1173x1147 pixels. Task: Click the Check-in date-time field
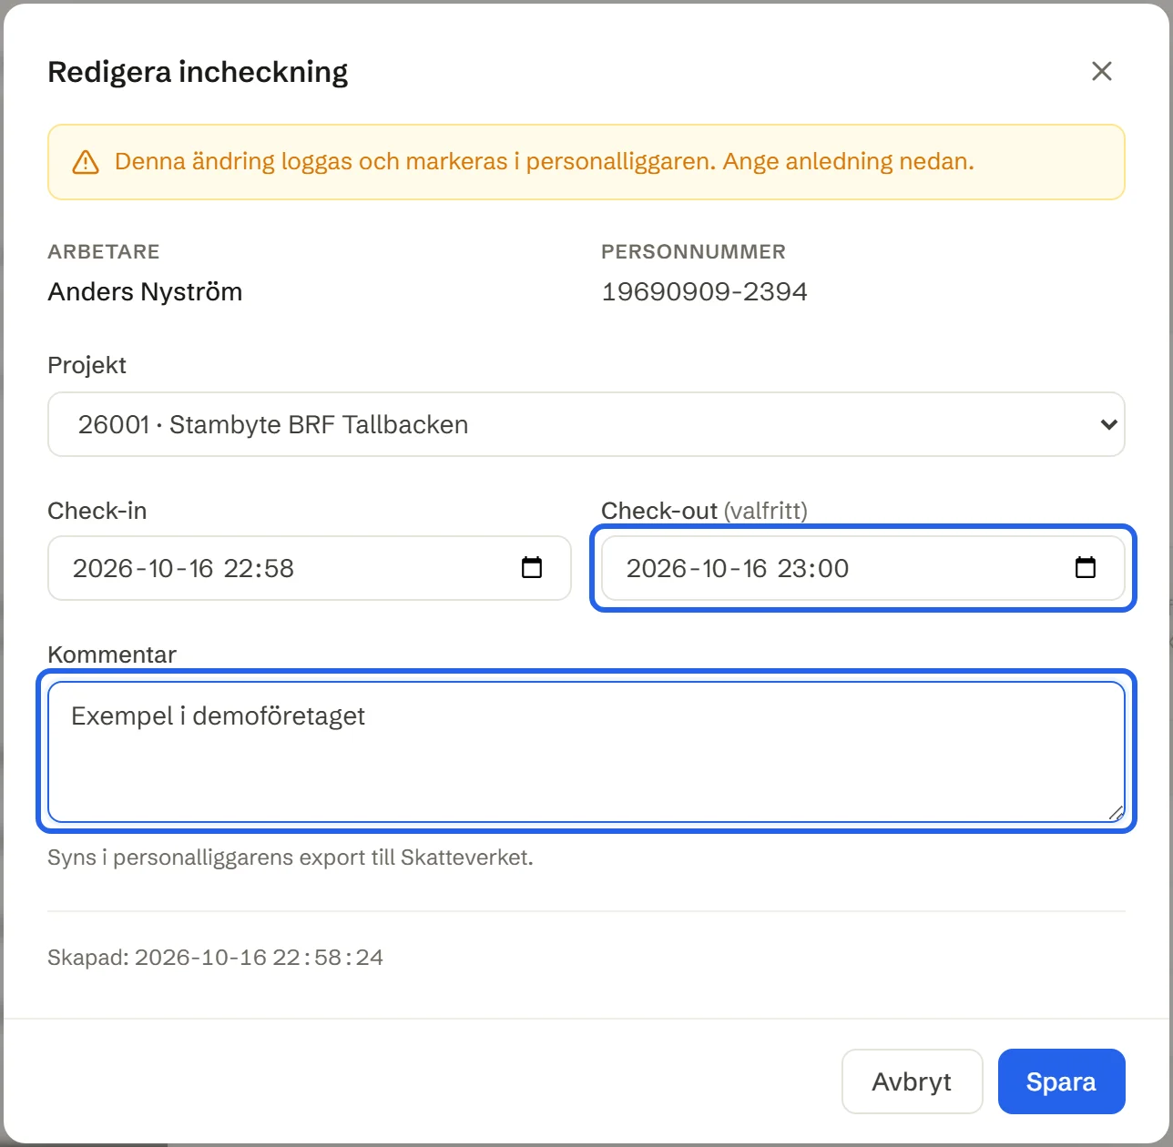coord(310,568)
